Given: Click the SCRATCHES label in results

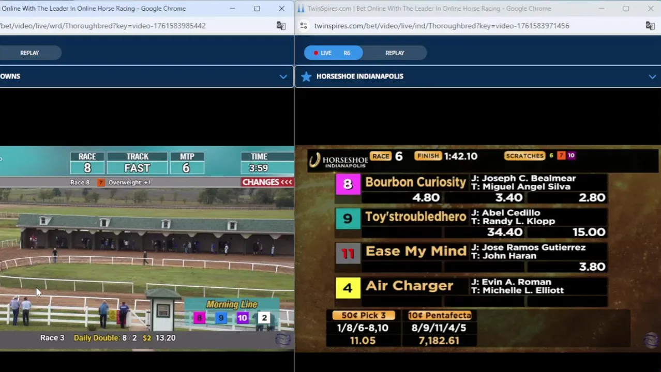Looking at the screenshot, I should 524,156.
